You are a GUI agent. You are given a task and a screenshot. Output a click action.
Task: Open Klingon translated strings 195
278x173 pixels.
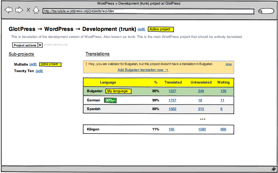171,129
